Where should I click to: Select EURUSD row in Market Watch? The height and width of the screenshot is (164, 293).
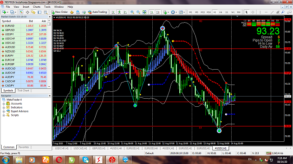(24, 26)
